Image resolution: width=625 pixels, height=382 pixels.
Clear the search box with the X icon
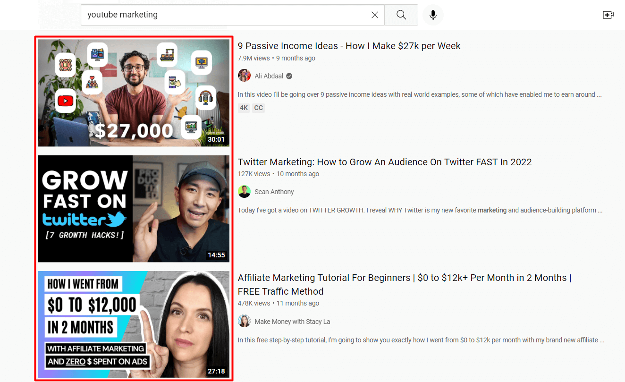click(x=375, y=15)
